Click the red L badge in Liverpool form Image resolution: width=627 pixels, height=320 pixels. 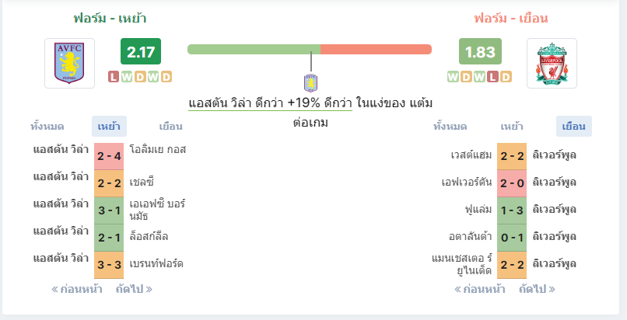[x=492, y=77]
